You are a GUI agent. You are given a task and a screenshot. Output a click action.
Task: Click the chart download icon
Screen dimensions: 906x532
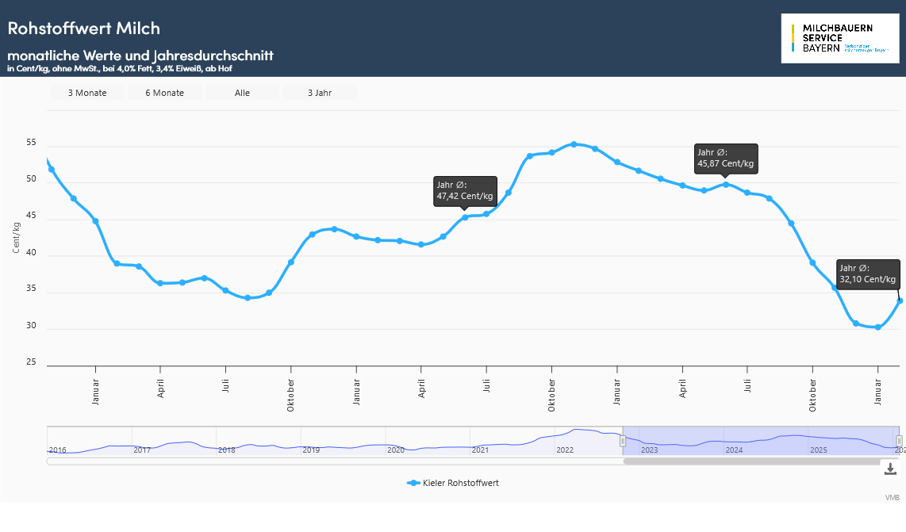(x=890, y=469)
